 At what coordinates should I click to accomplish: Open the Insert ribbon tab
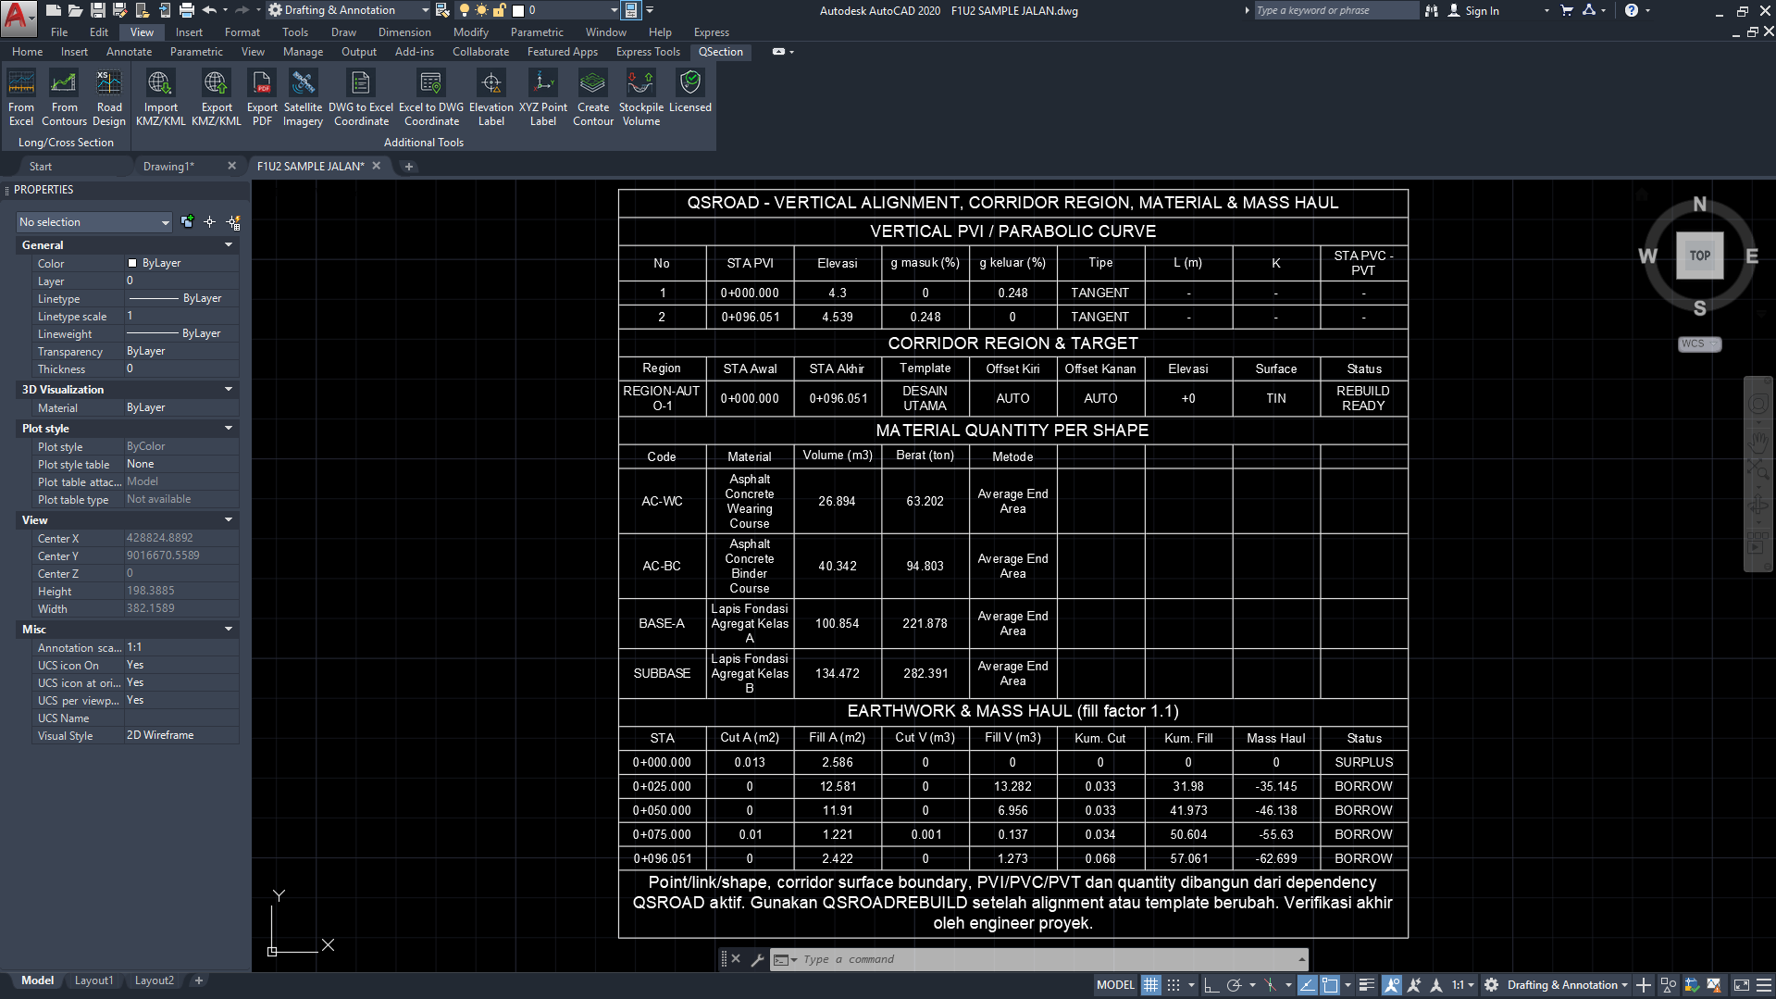74,52
